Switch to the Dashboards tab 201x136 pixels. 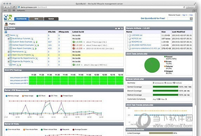pyautogui.click(x=21, y=19)
